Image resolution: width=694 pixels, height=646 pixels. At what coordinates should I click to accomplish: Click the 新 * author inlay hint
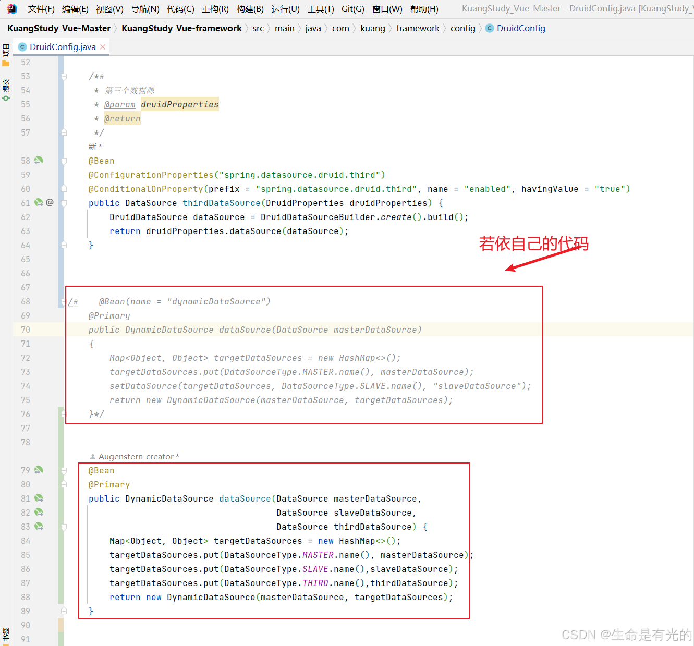(x=95, y=147)
